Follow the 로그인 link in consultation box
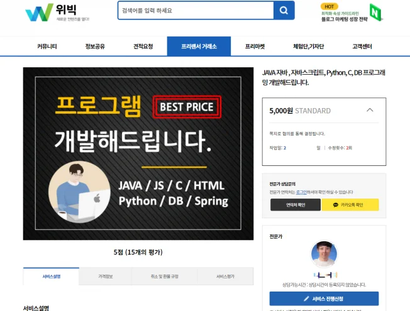The image size is (410, 311). pos(302,192)
